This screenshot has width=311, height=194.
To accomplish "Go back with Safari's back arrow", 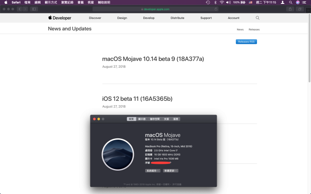I will 19,9.
